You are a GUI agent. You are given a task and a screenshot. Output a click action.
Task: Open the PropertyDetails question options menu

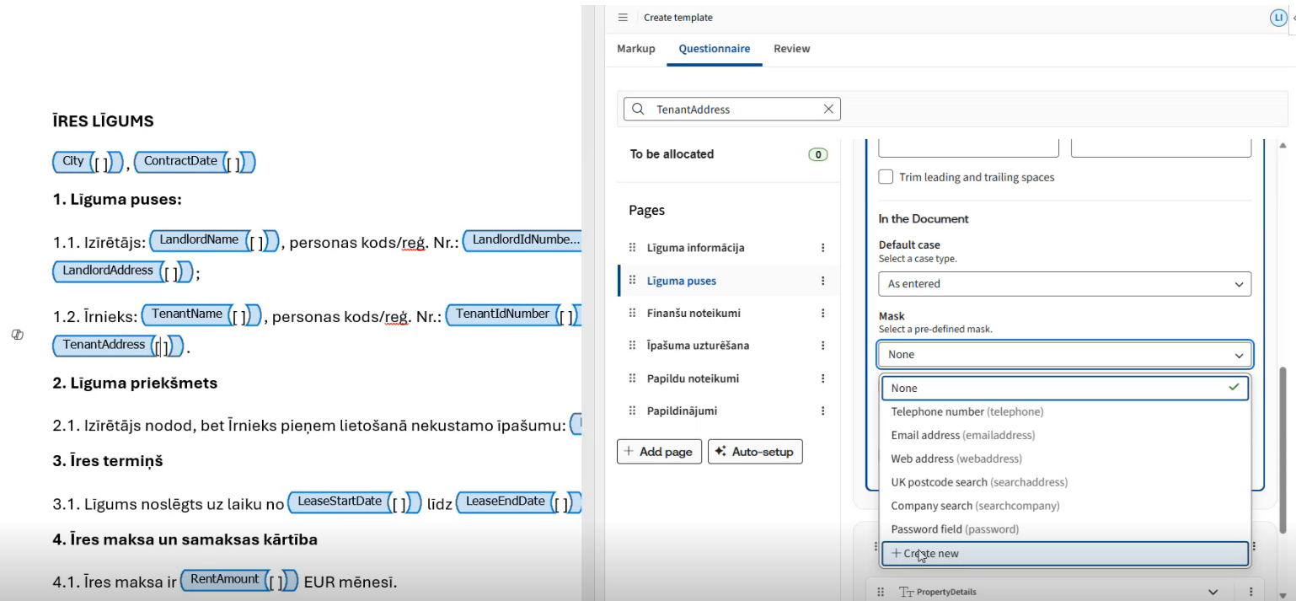[1251, 592]
